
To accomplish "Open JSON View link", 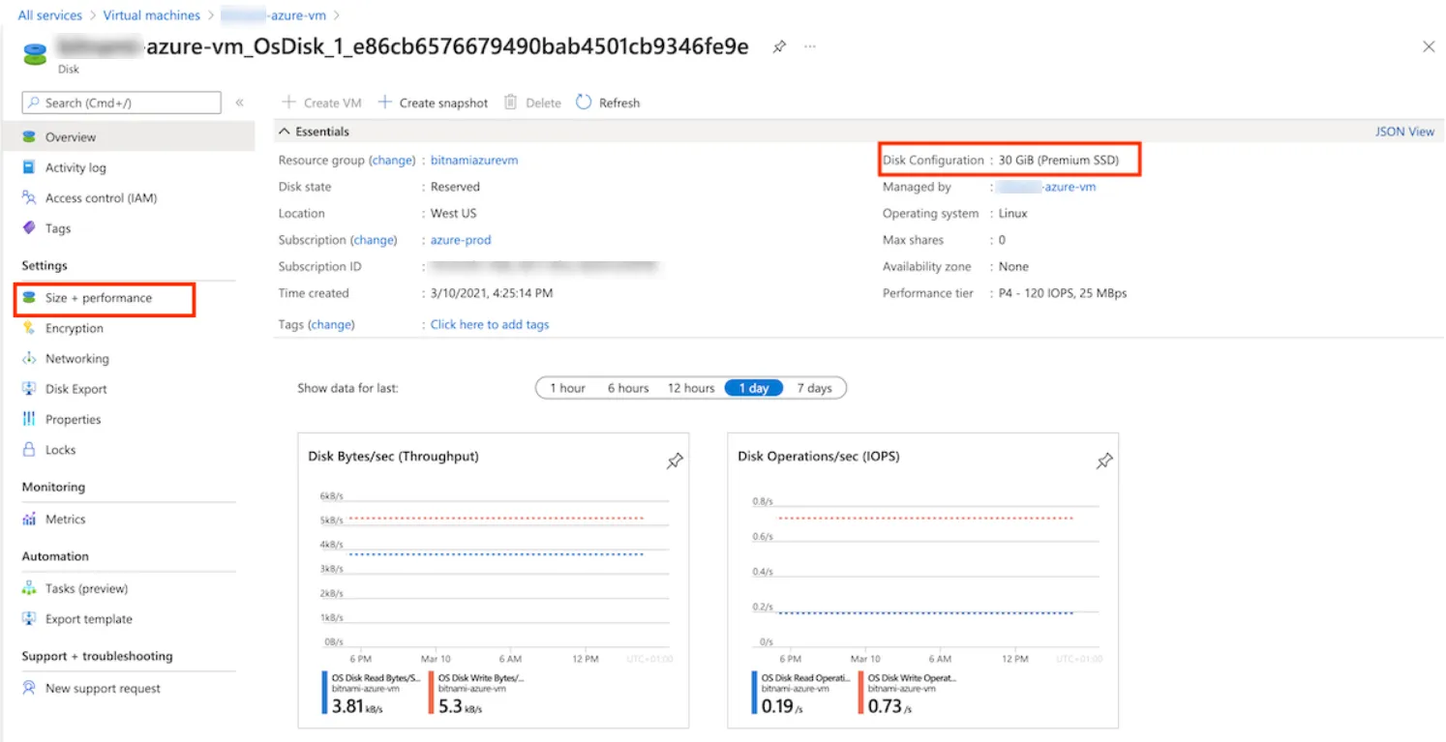I will 1405,132.
